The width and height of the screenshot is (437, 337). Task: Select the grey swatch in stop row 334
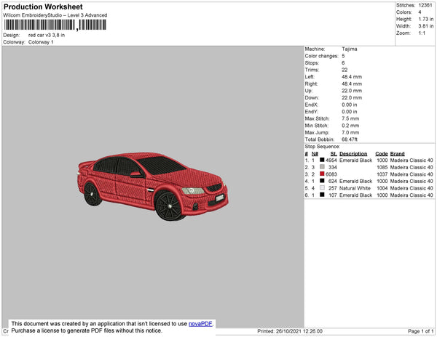coord(322,167)
